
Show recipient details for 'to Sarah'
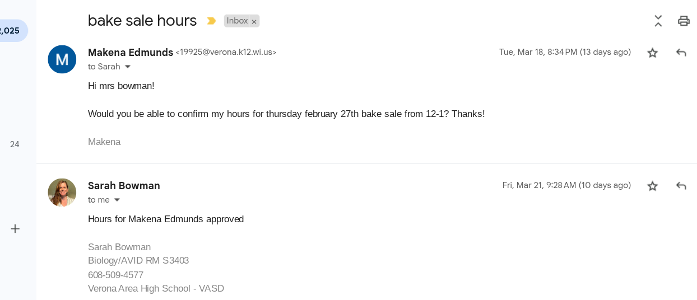point(128,67)
